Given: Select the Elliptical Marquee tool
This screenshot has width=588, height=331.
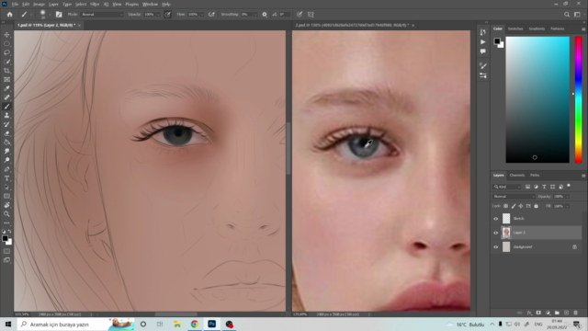Looking at the screenshot, I should [x=6, y=43].
